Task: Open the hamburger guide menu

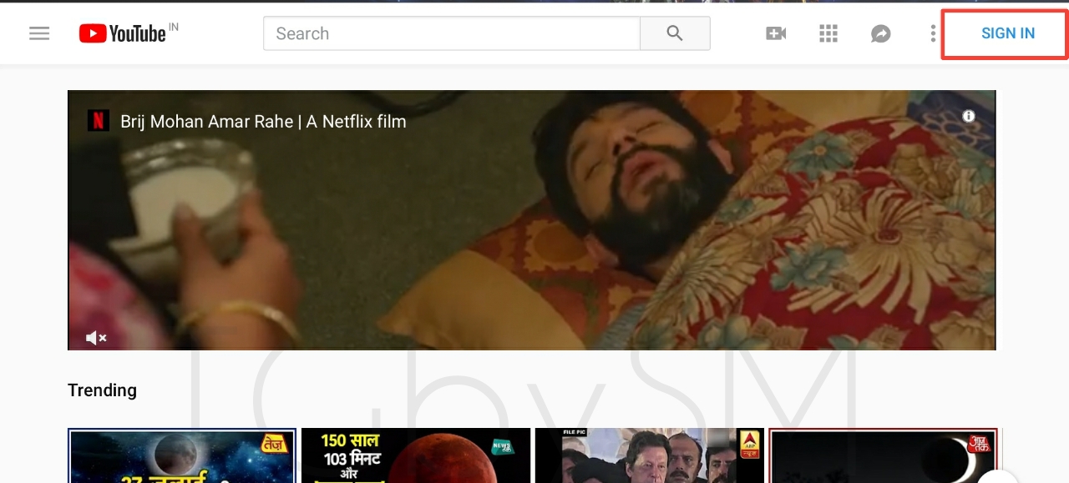Action: coord(39,33)
